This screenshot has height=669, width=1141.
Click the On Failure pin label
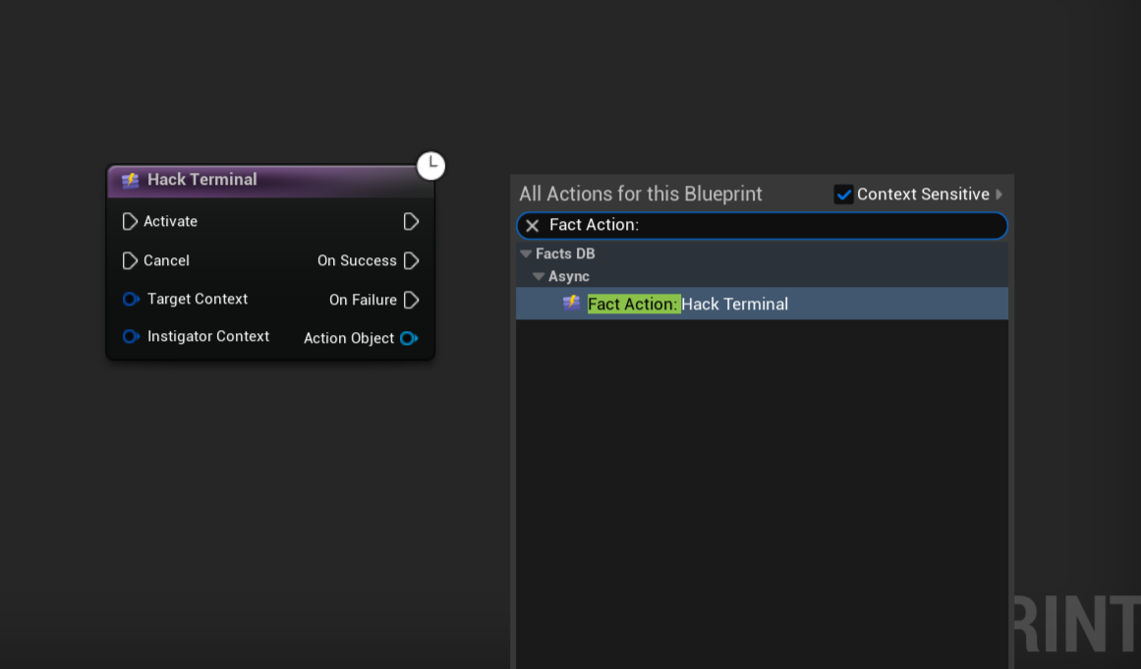click(x=363, y=300)
